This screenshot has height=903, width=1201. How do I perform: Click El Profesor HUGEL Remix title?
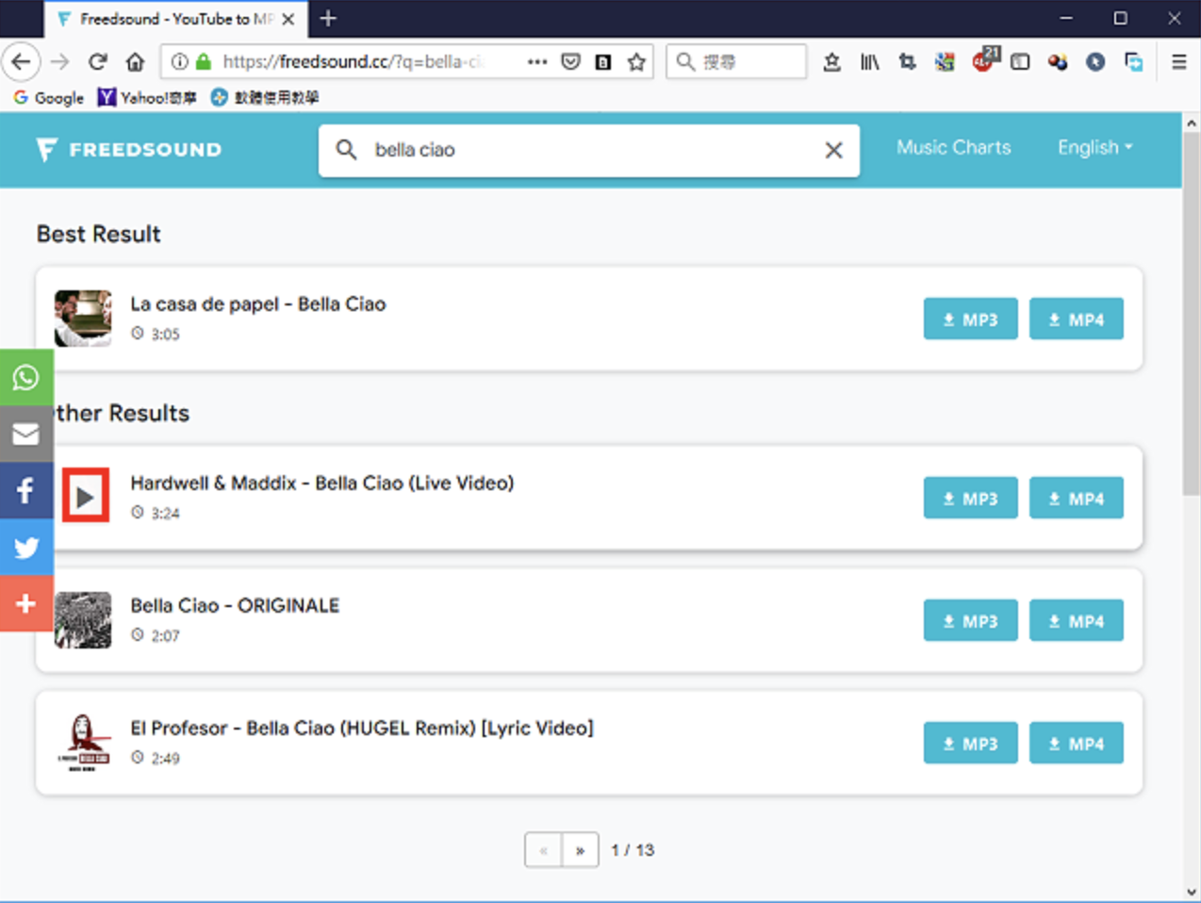[362, 729]
